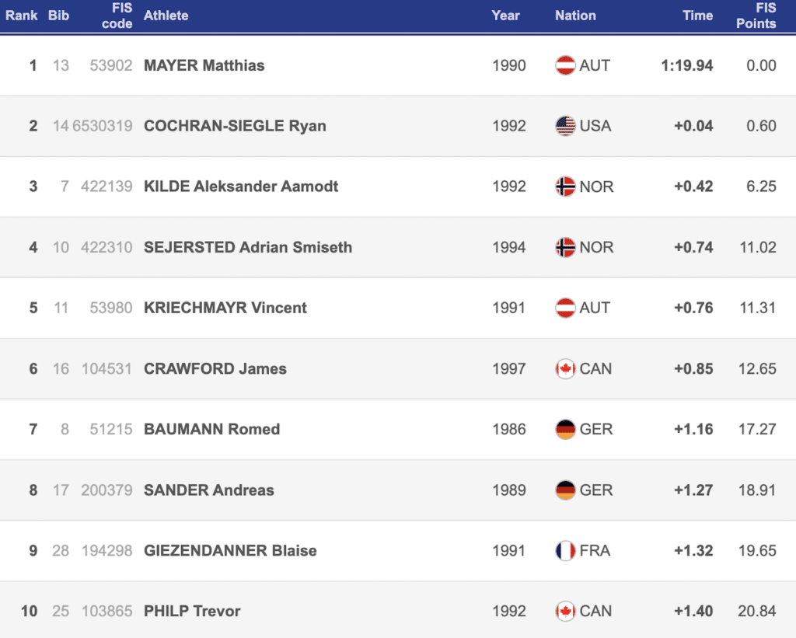Click the Nation column header
Screen dimensions: 796x638
pos(575,16)
